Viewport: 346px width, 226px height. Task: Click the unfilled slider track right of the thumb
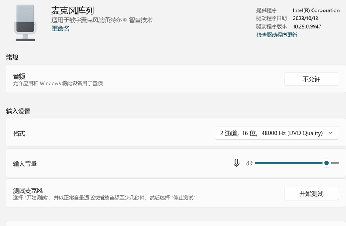pyautogui.click(x=335, y=163)
